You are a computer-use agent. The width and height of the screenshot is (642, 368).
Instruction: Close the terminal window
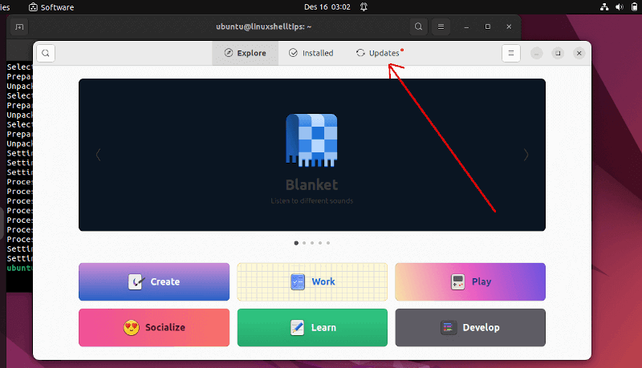(509, 26)
